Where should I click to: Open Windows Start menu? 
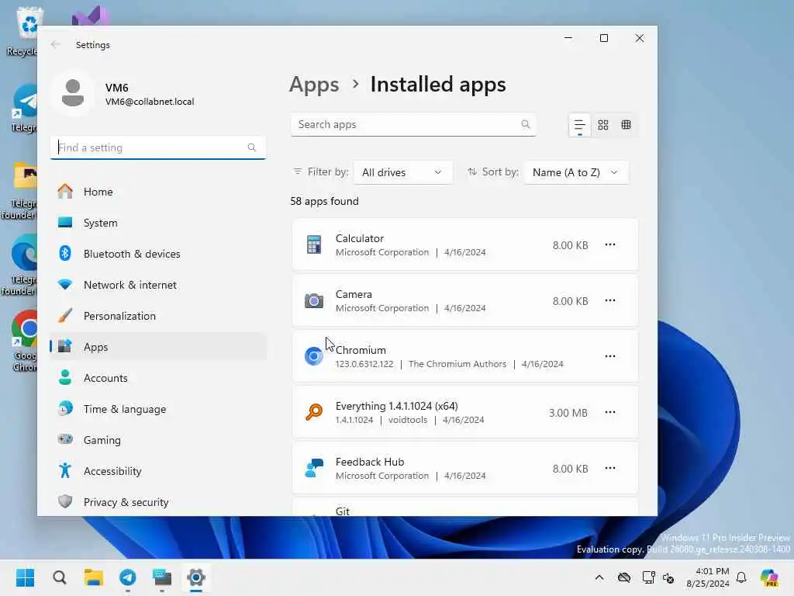click(x=26, y=577)
